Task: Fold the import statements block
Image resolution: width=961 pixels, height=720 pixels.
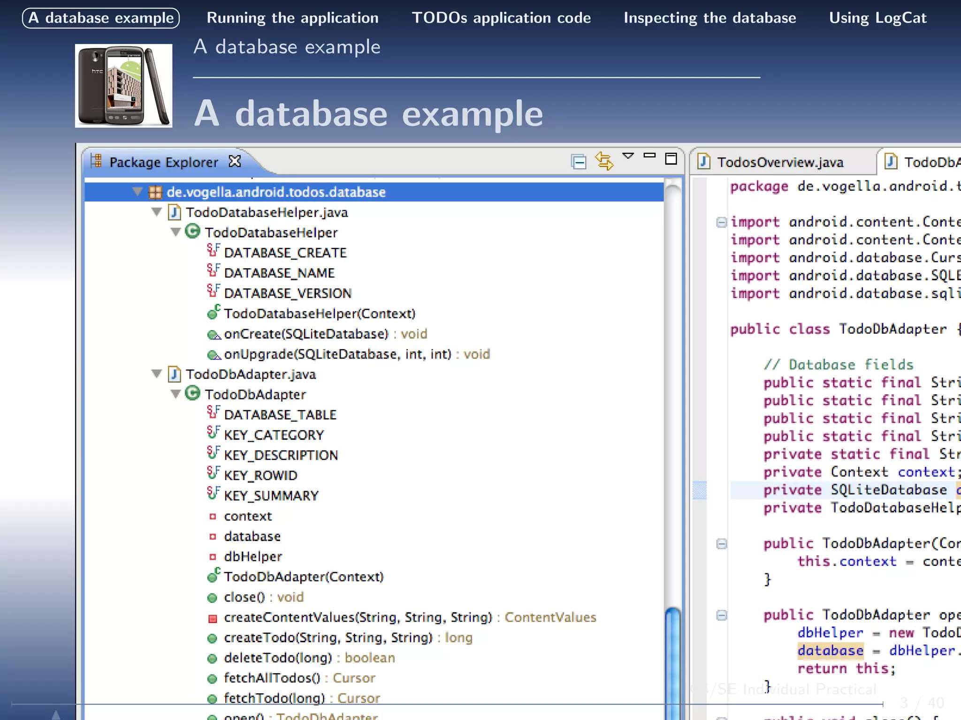Action: click(721, 222)
